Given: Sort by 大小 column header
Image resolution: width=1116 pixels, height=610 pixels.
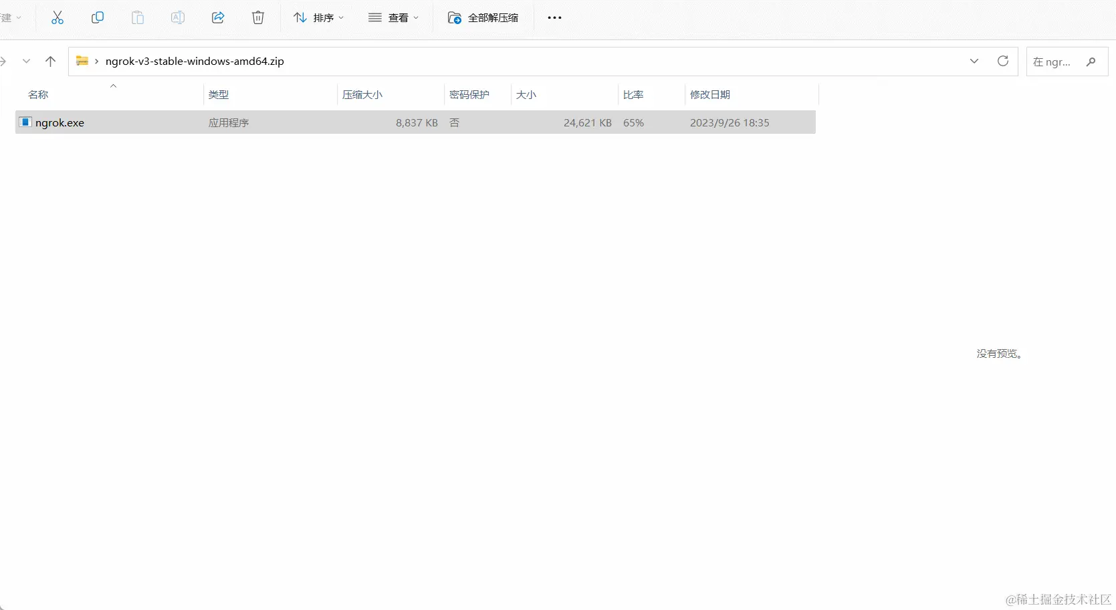Looking at the screenshot, I should click(x=526, y=95).
